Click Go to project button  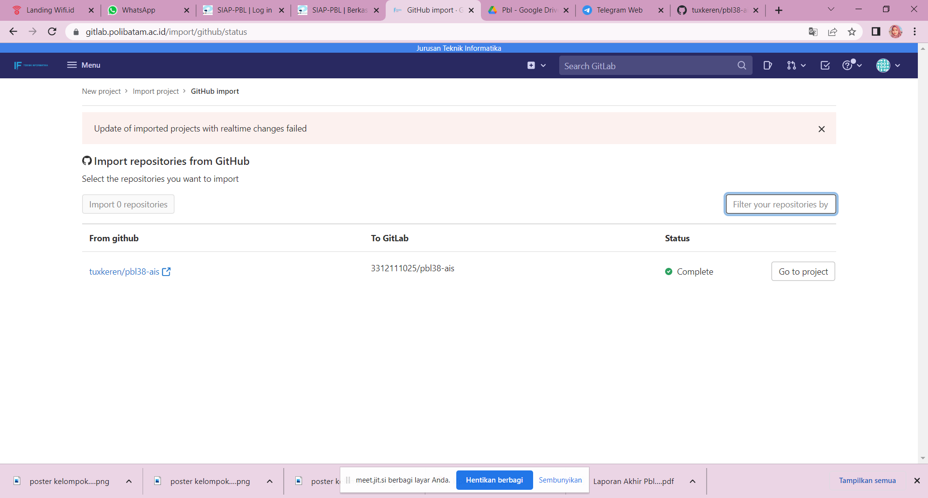(x=803, y=272)
